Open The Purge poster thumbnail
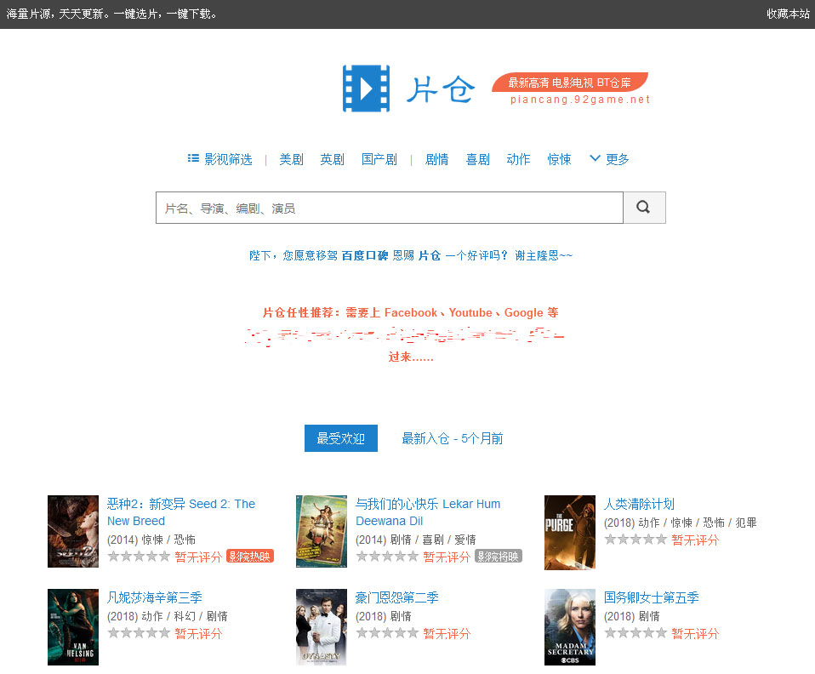 point(570,533)
